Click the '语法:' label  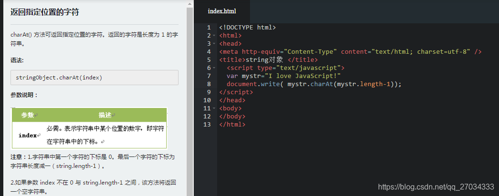point(17,60)
